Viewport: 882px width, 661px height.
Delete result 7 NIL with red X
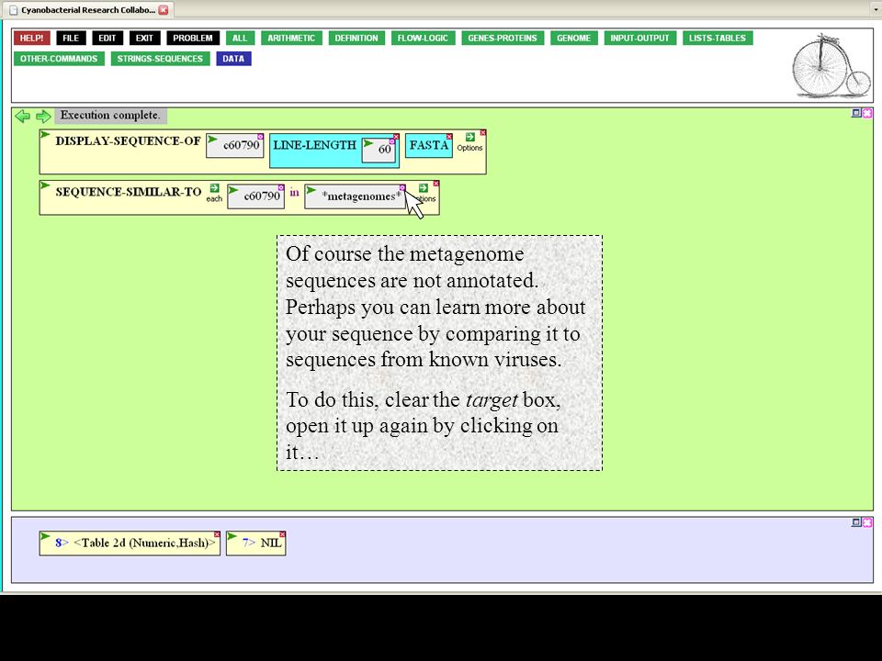282,534
